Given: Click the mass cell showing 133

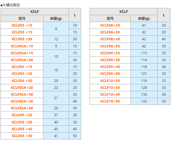Looking at the screenshot, I should (x=144, y=101).
